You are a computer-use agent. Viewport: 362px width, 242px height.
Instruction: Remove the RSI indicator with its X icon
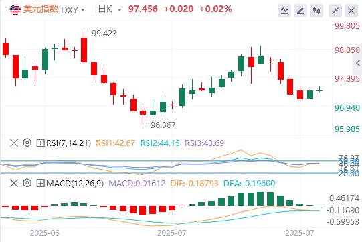click(x=14, y=143)
